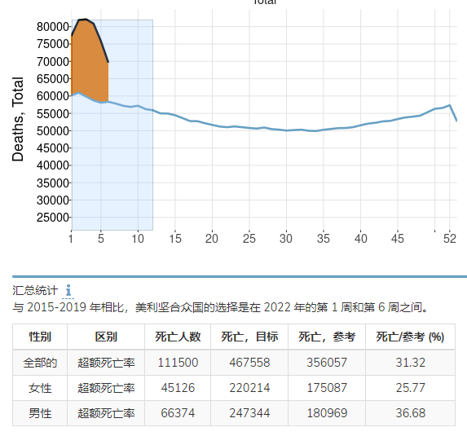The height and width of the screenshot is (436, 467).
Task: Click the 死亡，目标 column header
Action: pos(249,337)
